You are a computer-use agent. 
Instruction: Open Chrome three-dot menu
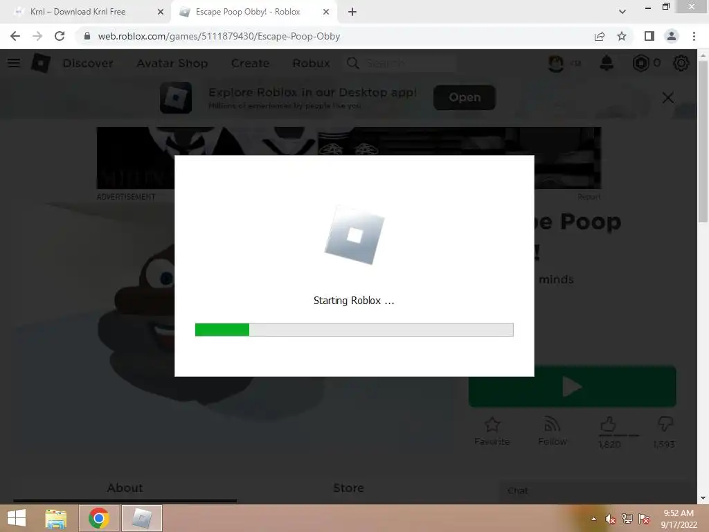click(694, 36)
